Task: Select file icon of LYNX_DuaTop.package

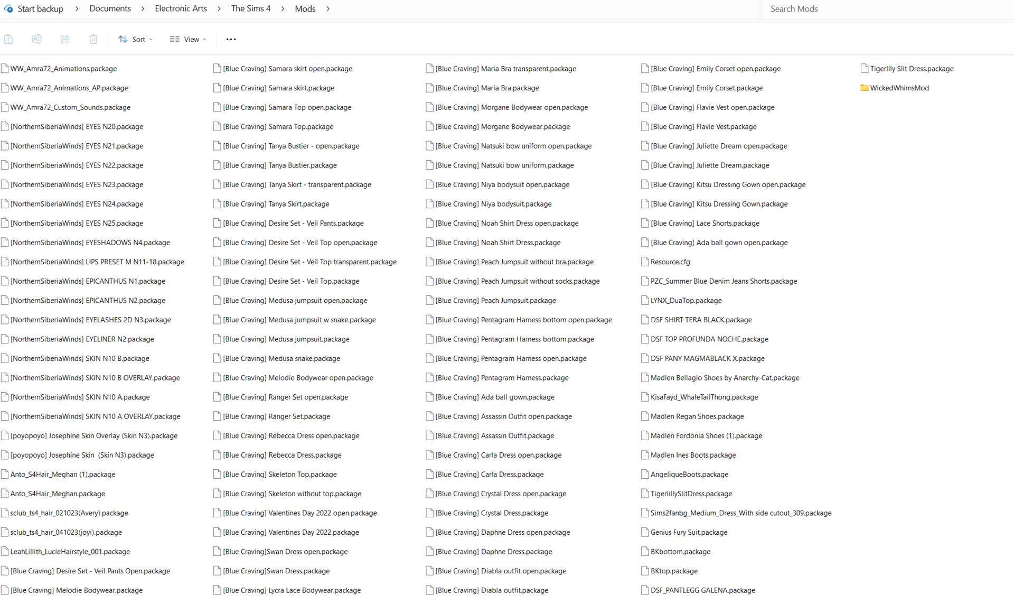Action: [645, 300]
